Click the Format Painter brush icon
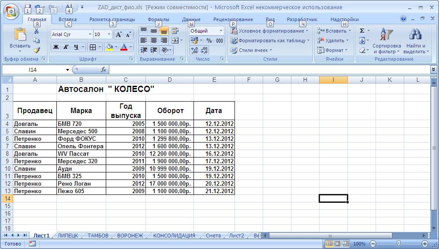 tap(37, 50)
